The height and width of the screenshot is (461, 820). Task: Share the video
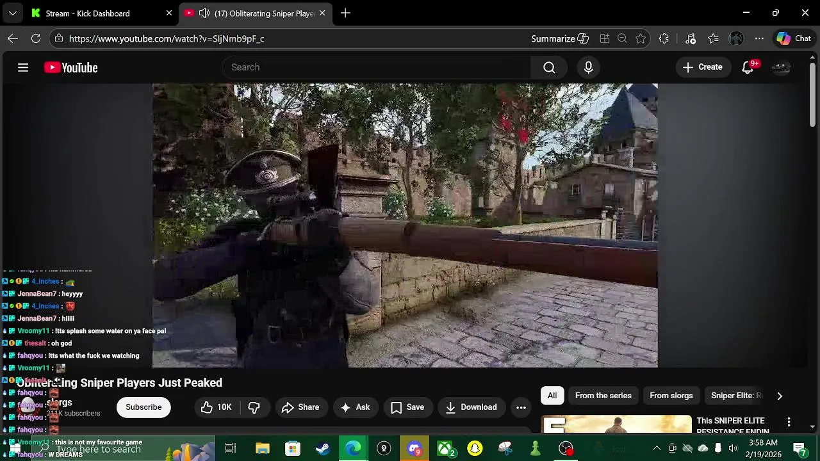[x=300, y=407]
